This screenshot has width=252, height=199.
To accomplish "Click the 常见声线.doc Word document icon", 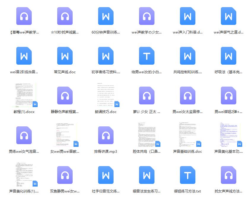I will pos(65,56).
